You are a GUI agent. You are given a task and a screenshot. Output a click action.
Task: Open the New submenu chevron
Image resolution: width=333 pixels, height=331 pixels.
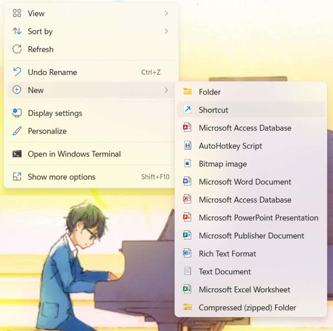pos(166,90)
